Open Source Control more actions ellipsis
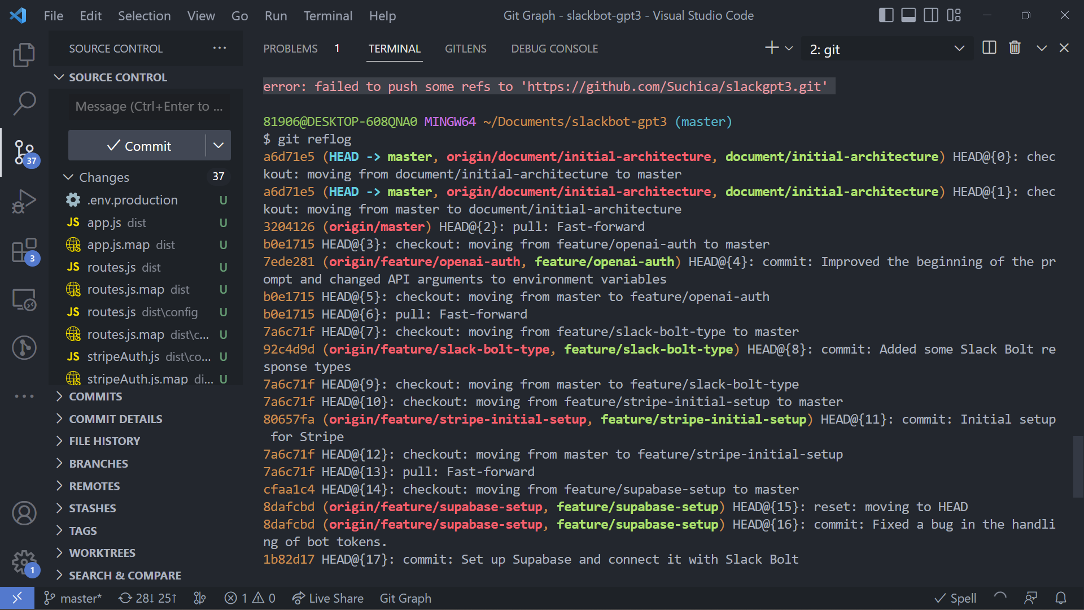1084x610 pixels. [x=220, y=48]
